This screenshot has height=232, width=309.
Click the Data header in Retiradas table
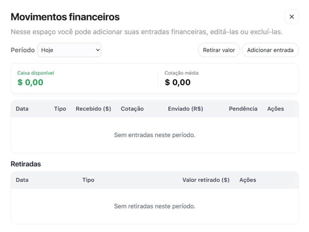(x=22, y=180)
